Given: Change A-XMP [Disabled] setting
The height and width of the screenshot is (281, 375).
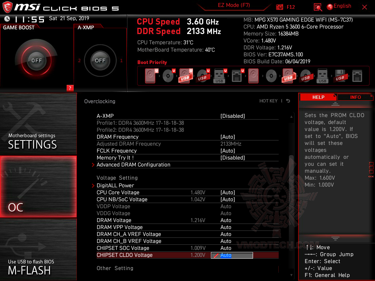Looking at the screenshot, I should click(x=233, y=116).
